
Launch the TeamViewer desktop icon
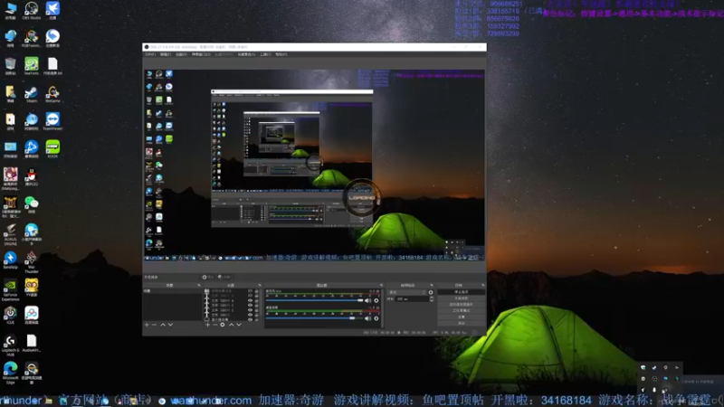coord(52,121)
